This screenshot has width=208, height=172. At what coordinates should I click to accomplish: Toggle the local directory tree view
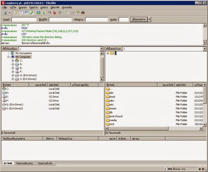click(x=21, y=13)
